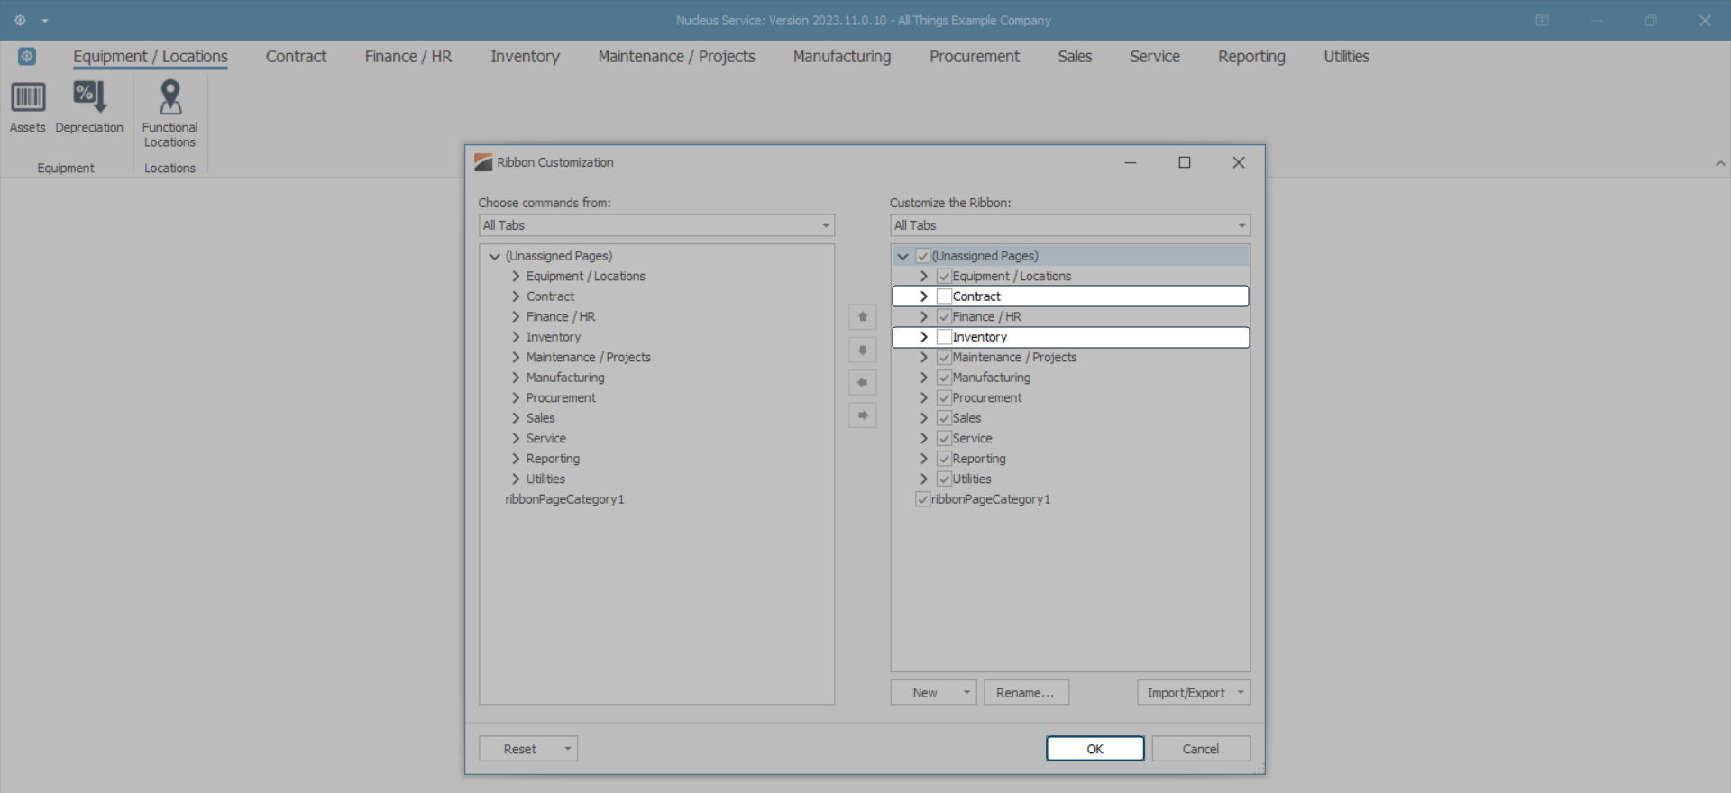This screenshot has width=1731, height=793.
Task: Expand Equipment / Locations in the left tree
Action: tap(516, 277)
